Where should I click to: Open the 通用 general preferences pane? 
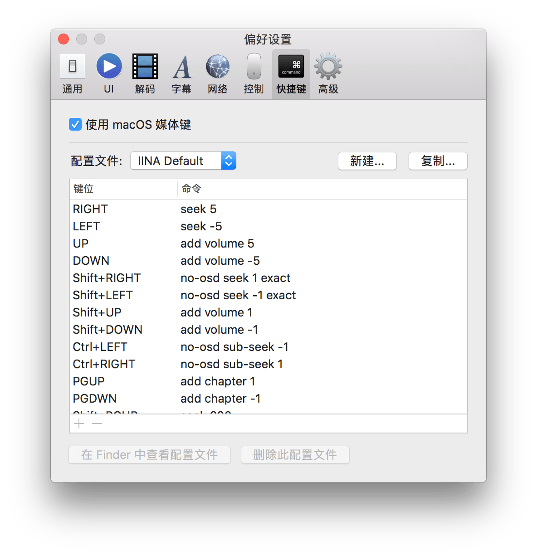pos(73,74)
